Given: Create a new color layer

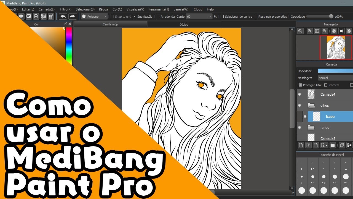Looking at the screenshot, I should click(301, 145).
